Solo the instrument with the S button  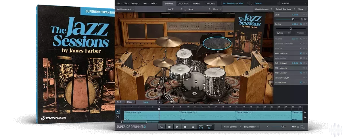pyautogui.click(x=302, y=19)
